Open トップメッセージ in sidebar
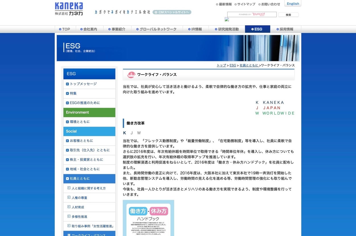This screenshot has width=356, height=236. tap(83, 84)
